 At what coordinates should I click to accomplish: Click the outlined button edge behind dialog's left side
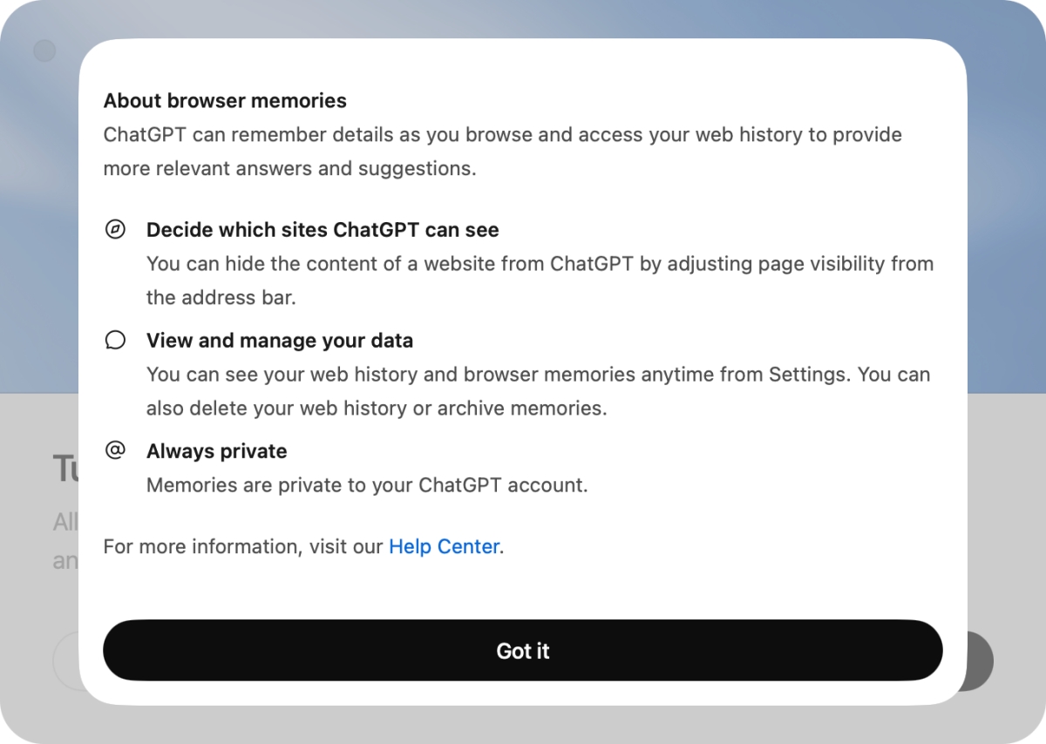66,661
